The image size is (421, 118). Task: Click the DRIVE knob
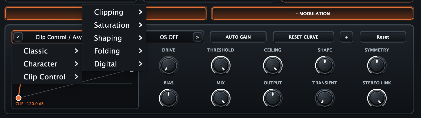pyautogui.click(x=169, y=65)
